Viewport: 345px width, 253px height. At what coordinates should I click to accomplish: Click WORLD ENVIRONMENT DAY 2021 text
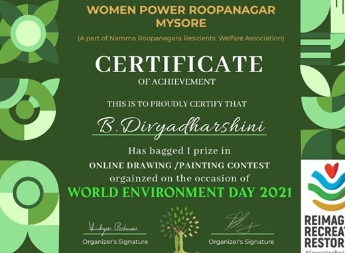[x=180, y=192]
